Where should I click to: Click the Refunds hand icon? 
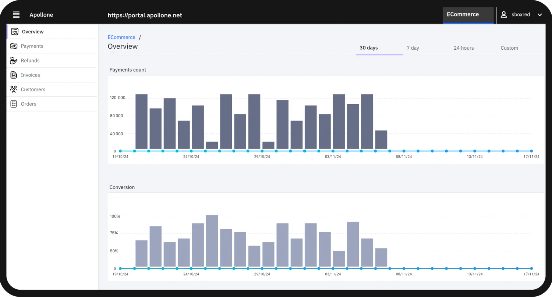point(14,60)
